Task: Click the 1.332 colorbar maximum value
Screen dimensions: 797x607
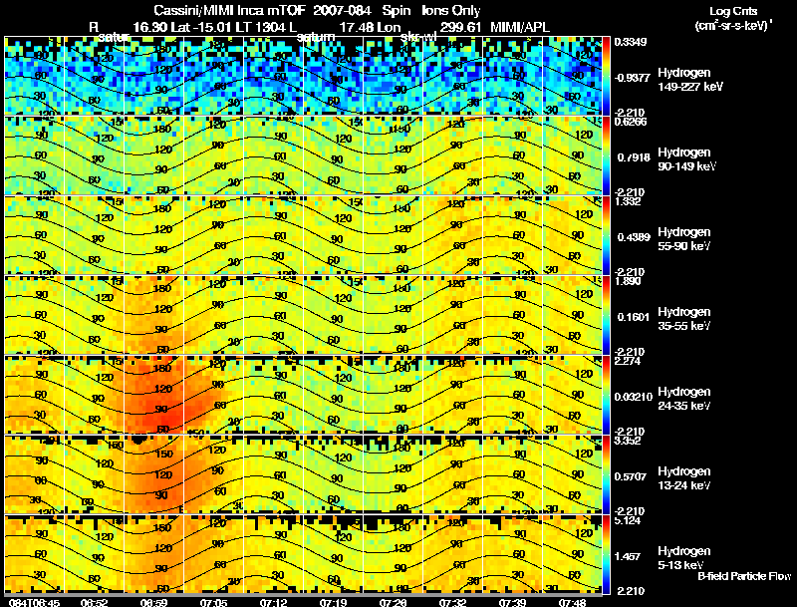Action: 628,201
